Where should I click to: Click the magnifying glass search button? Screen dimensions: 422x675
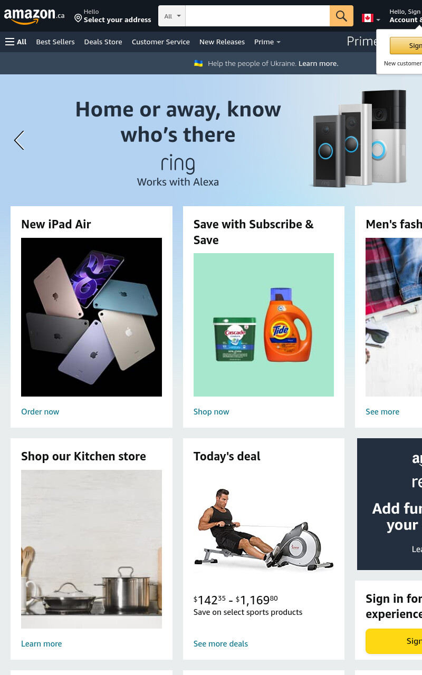click(x=341, y=16)
